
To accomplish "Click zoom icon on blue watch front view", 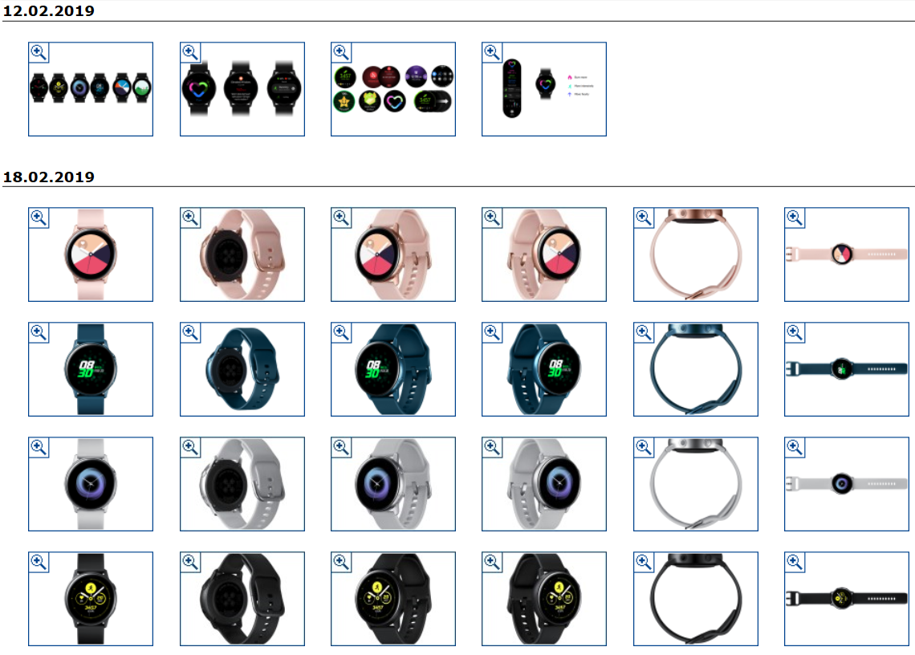I will (x=39, y=333).
